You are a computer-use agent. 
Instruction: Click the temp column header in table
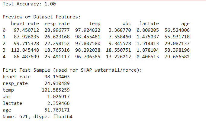coord(95,24)
